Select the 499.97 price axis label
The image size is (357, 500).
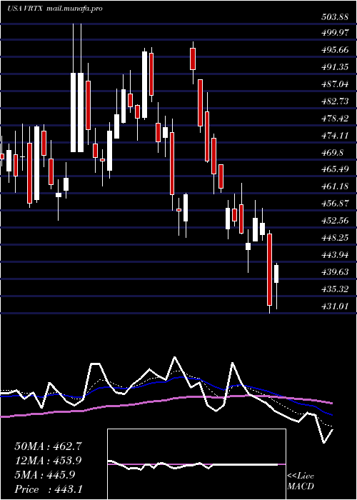(x=334, y=33)
